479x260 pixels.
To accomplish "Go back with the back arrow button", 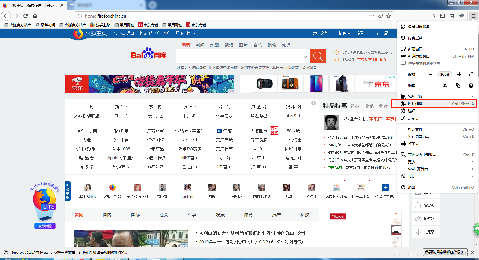I will coord(6,16).
